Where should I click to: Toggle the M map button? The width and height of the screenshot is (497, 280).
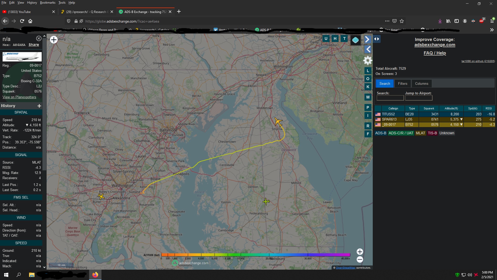[368, 97]
